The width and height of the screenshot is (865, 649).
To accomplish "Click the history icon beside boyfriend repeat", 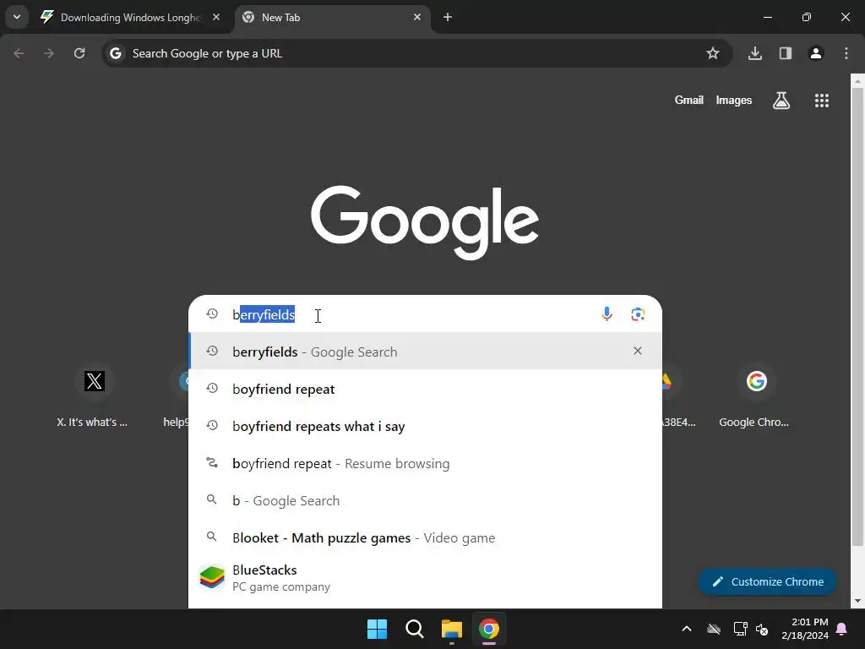I will (212, 389).
